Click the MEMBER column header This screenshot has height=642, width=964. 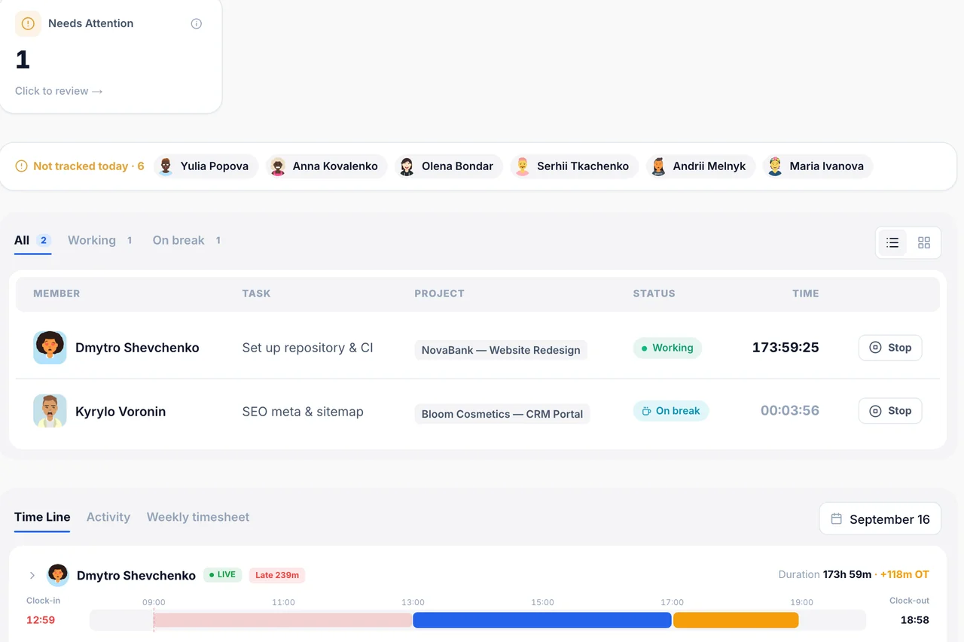[x=56, y=294]
